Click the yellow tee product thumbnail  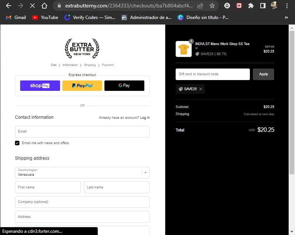click(x=183, y=49)
